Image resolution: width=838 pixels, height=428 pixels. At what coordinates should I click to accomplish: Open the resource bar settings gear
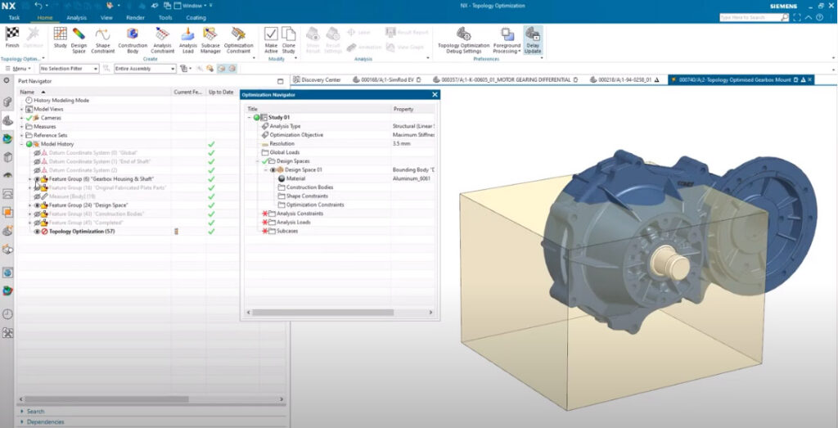[x=7, y=80]
